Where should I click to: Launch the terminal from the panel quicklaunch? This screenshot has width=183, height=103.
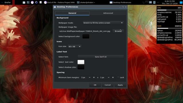(28, 2)
